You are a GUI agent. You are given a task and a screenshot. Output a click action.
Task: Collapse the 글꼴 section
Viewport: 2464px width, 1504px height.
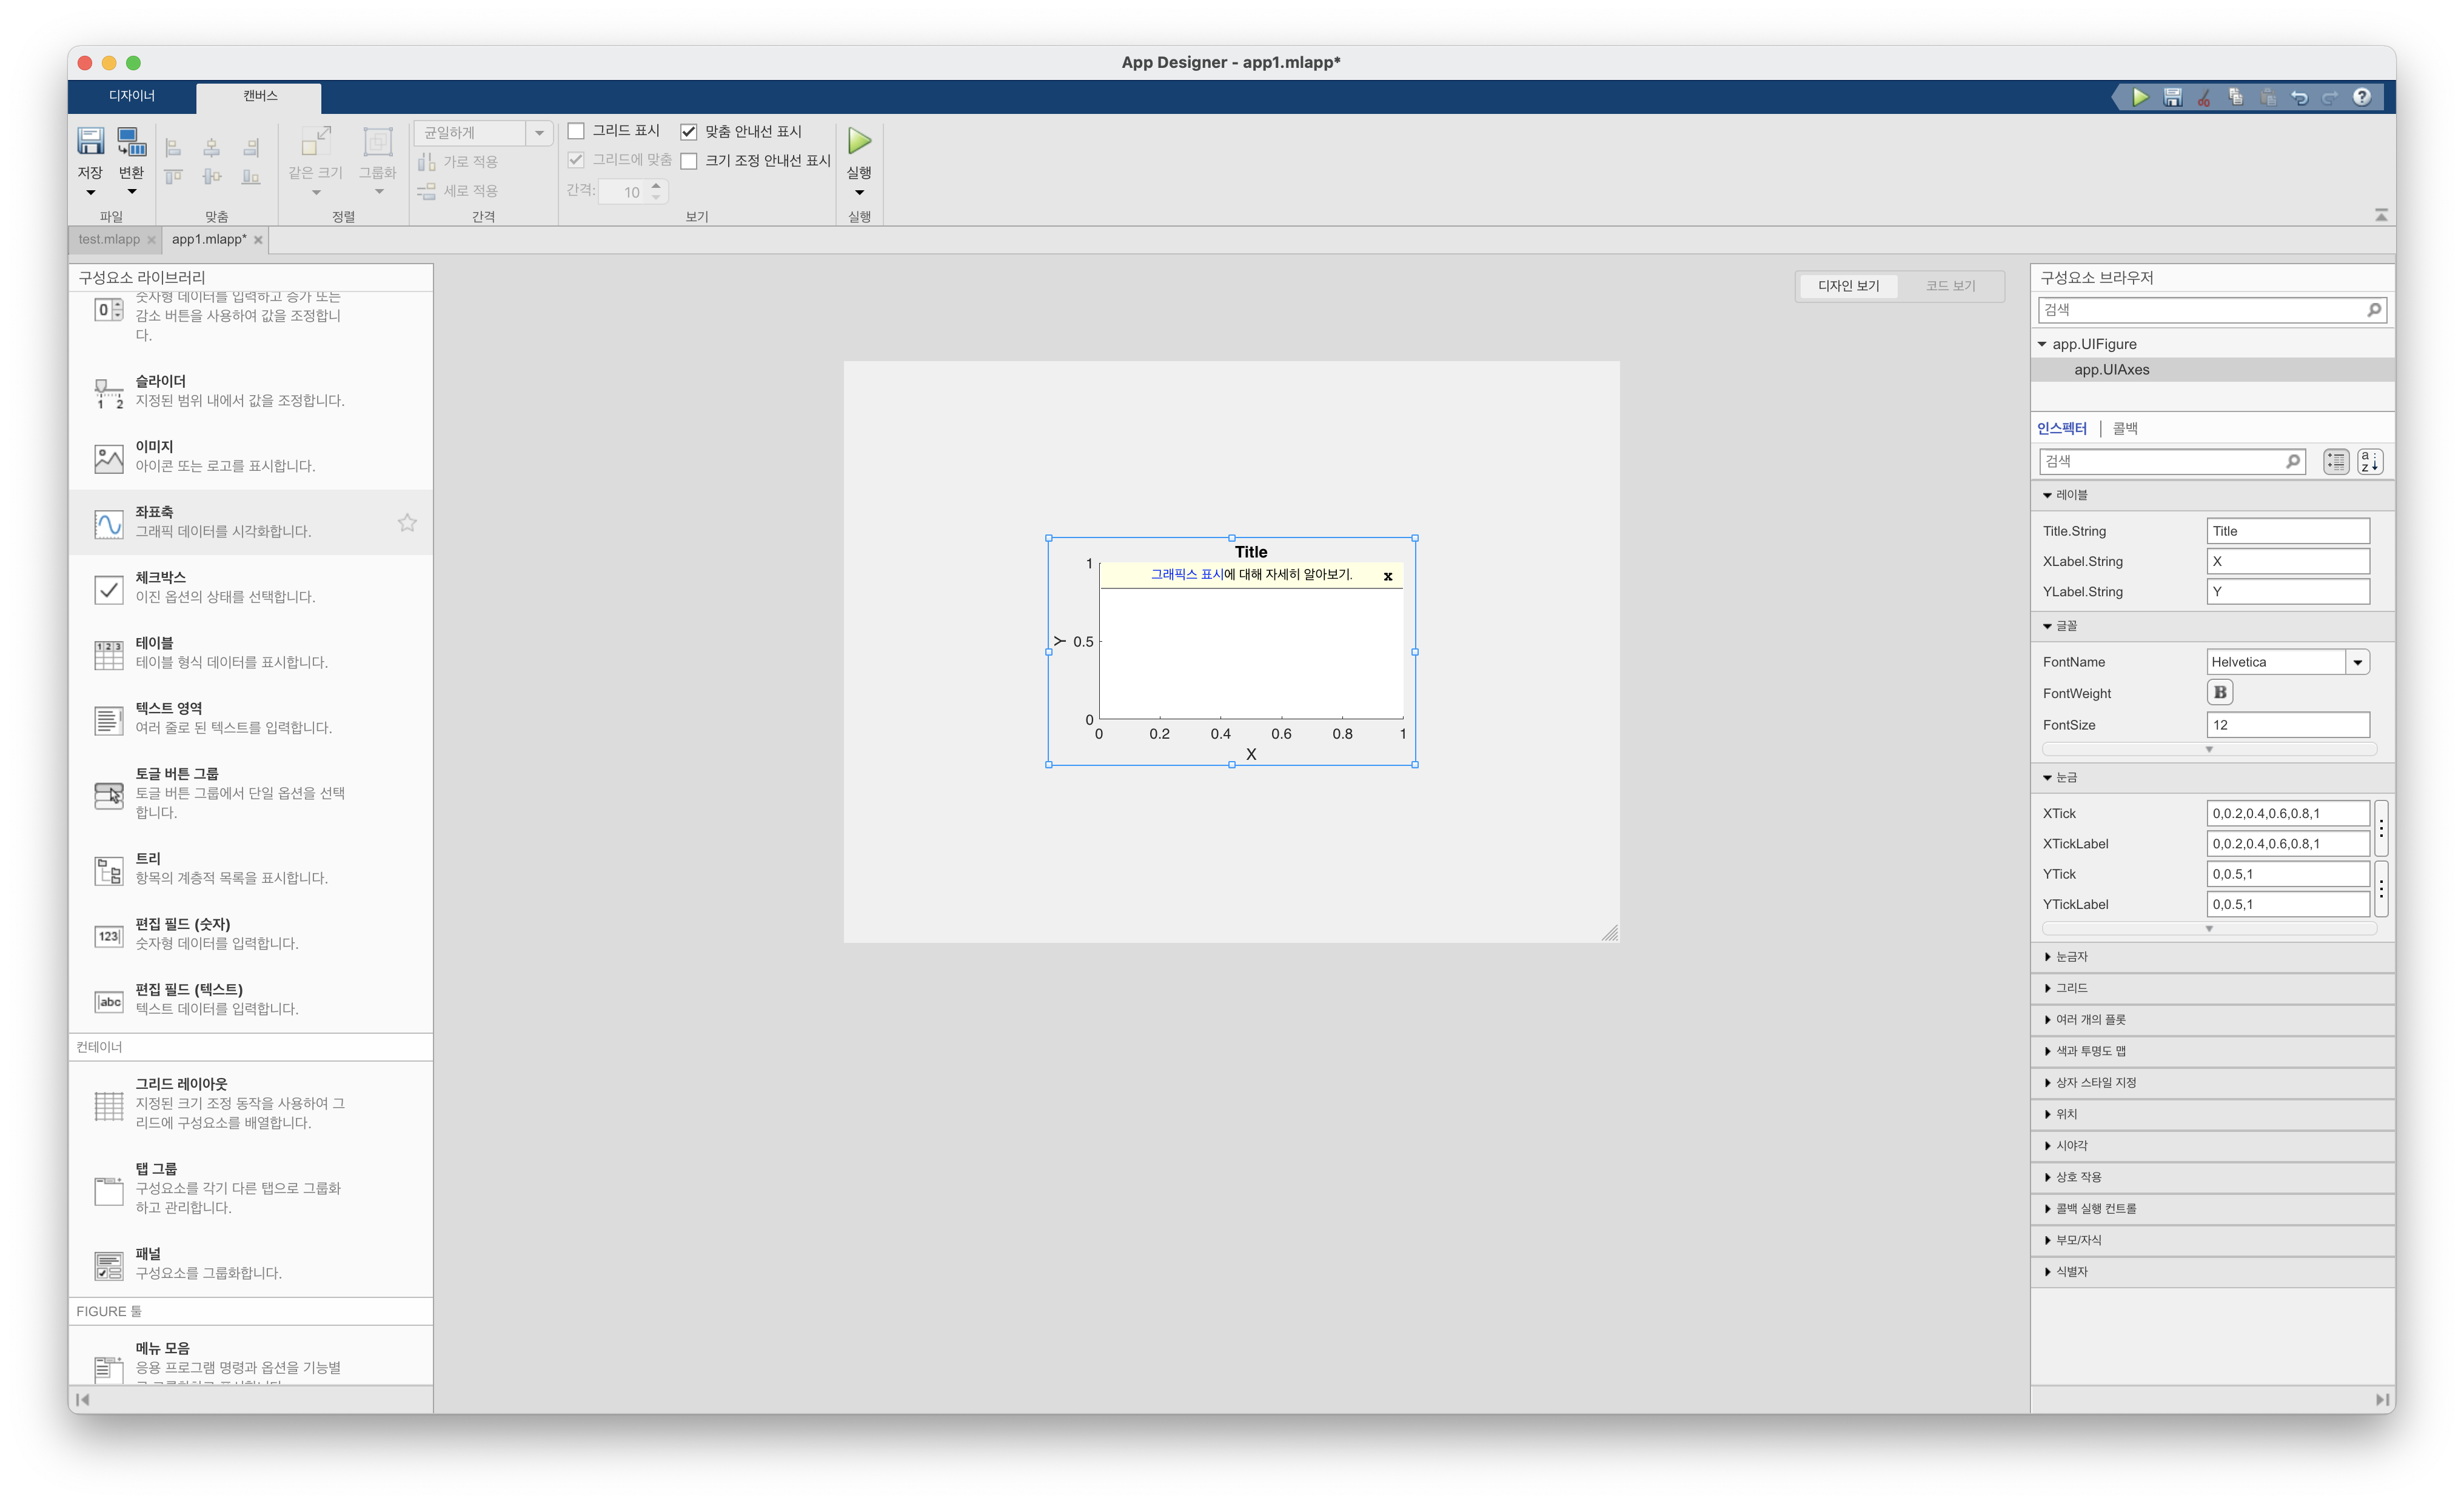[2047, 627]
